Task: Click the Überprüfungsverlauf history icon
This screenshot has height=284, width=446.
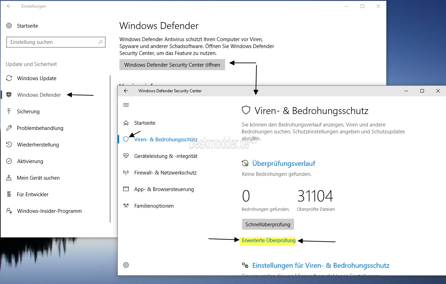Action: tap(245, 163)
